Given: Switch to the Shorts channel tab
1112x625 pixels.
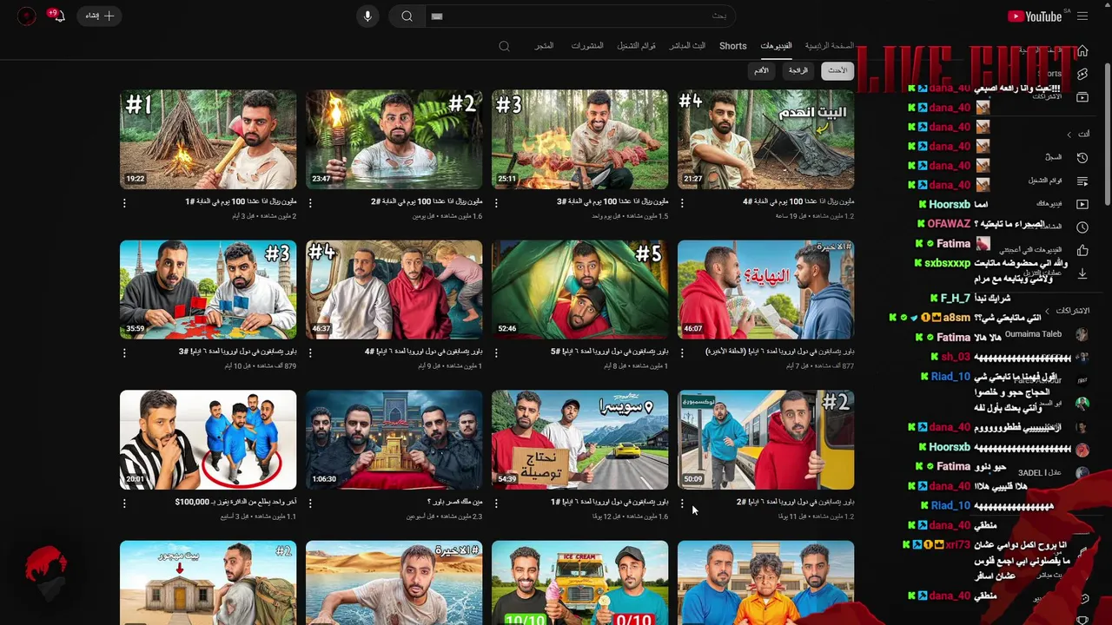Looking at the screenshot, I should pyautogui.click(x=733, y=46).
